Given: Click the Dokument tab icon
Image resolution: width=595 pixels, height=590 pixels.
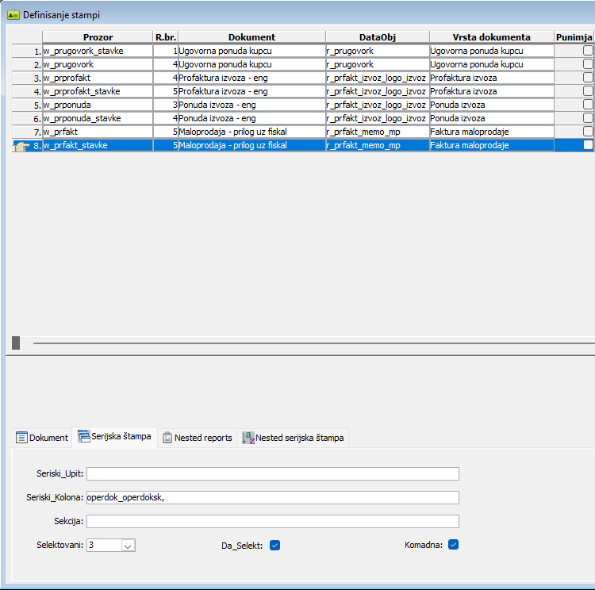Looking at the screenshot, I should click(21, 438).
